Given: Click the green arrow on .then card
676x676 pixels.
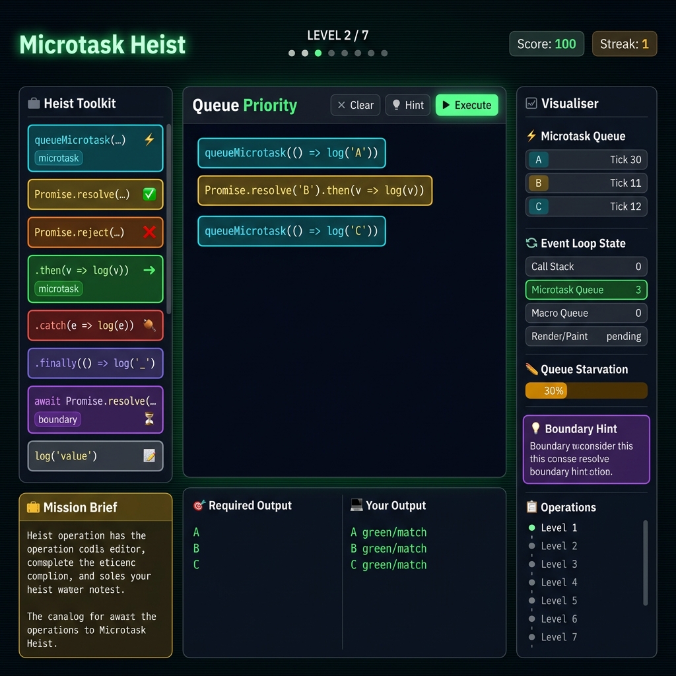Looking at the screenshot, I should tap(149, 270).
